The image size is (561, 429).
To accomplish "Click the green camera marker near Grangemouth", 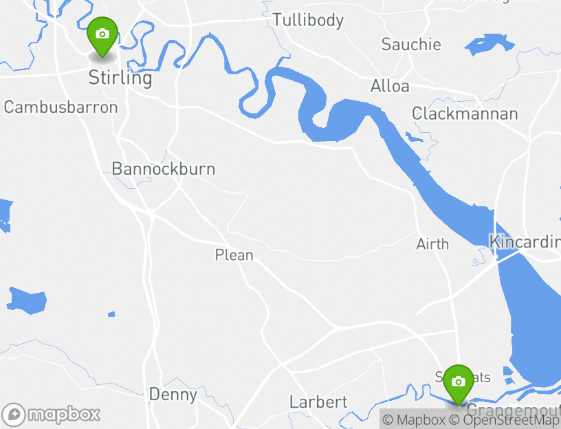I will point(459,385).
